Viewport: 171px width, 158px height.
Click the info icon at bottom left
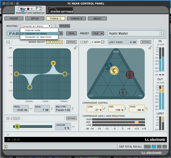6,147
